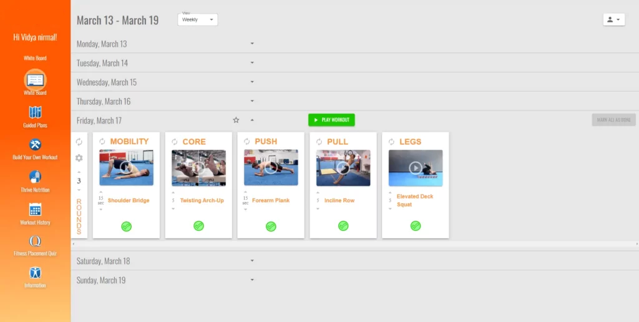Open the user account dropdown menu
This screenshot has height=322, width=639.
pyautogui.click(x=614, y=20)
